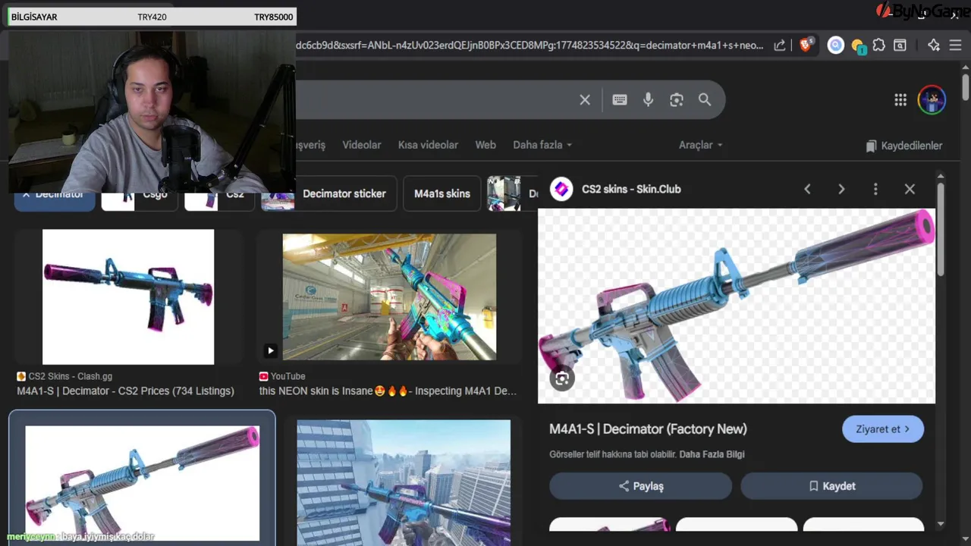The width and height of the screenshot is (971, 546).
Task: Open the Daha Fazla Bilgi link
Action: point(712,454)
